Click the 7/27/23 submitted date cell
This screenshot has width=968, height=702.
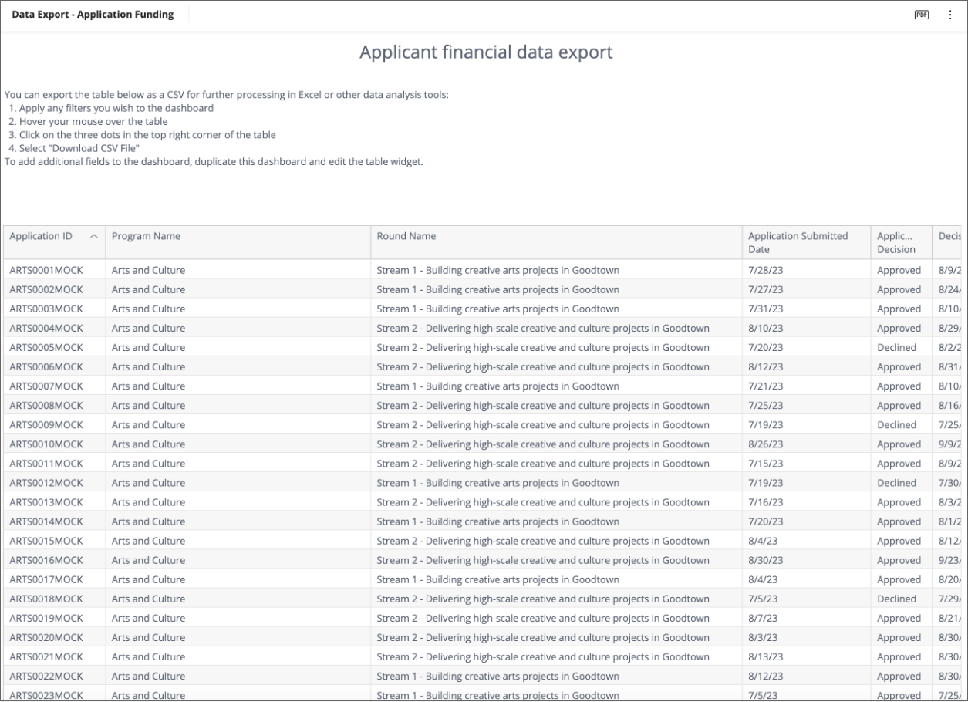coord(807,289)
